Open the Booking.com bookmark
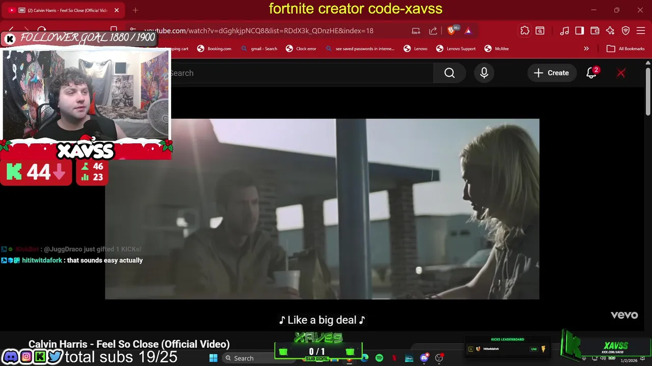Viewport: 652px width, 366px height. click(214, 49)
